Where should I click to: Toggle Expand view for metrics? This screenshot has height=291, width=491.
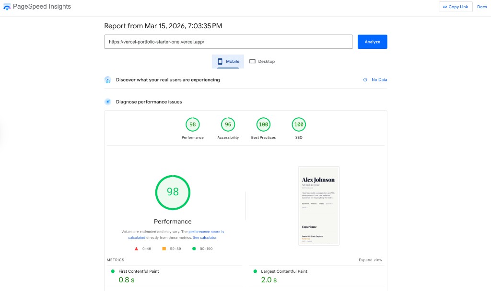point(370,260)
